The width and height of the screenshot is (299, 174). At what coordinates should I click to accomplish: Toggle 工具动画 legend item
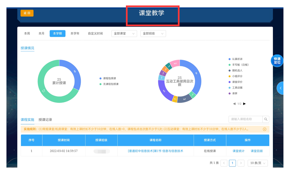[236, 88]
